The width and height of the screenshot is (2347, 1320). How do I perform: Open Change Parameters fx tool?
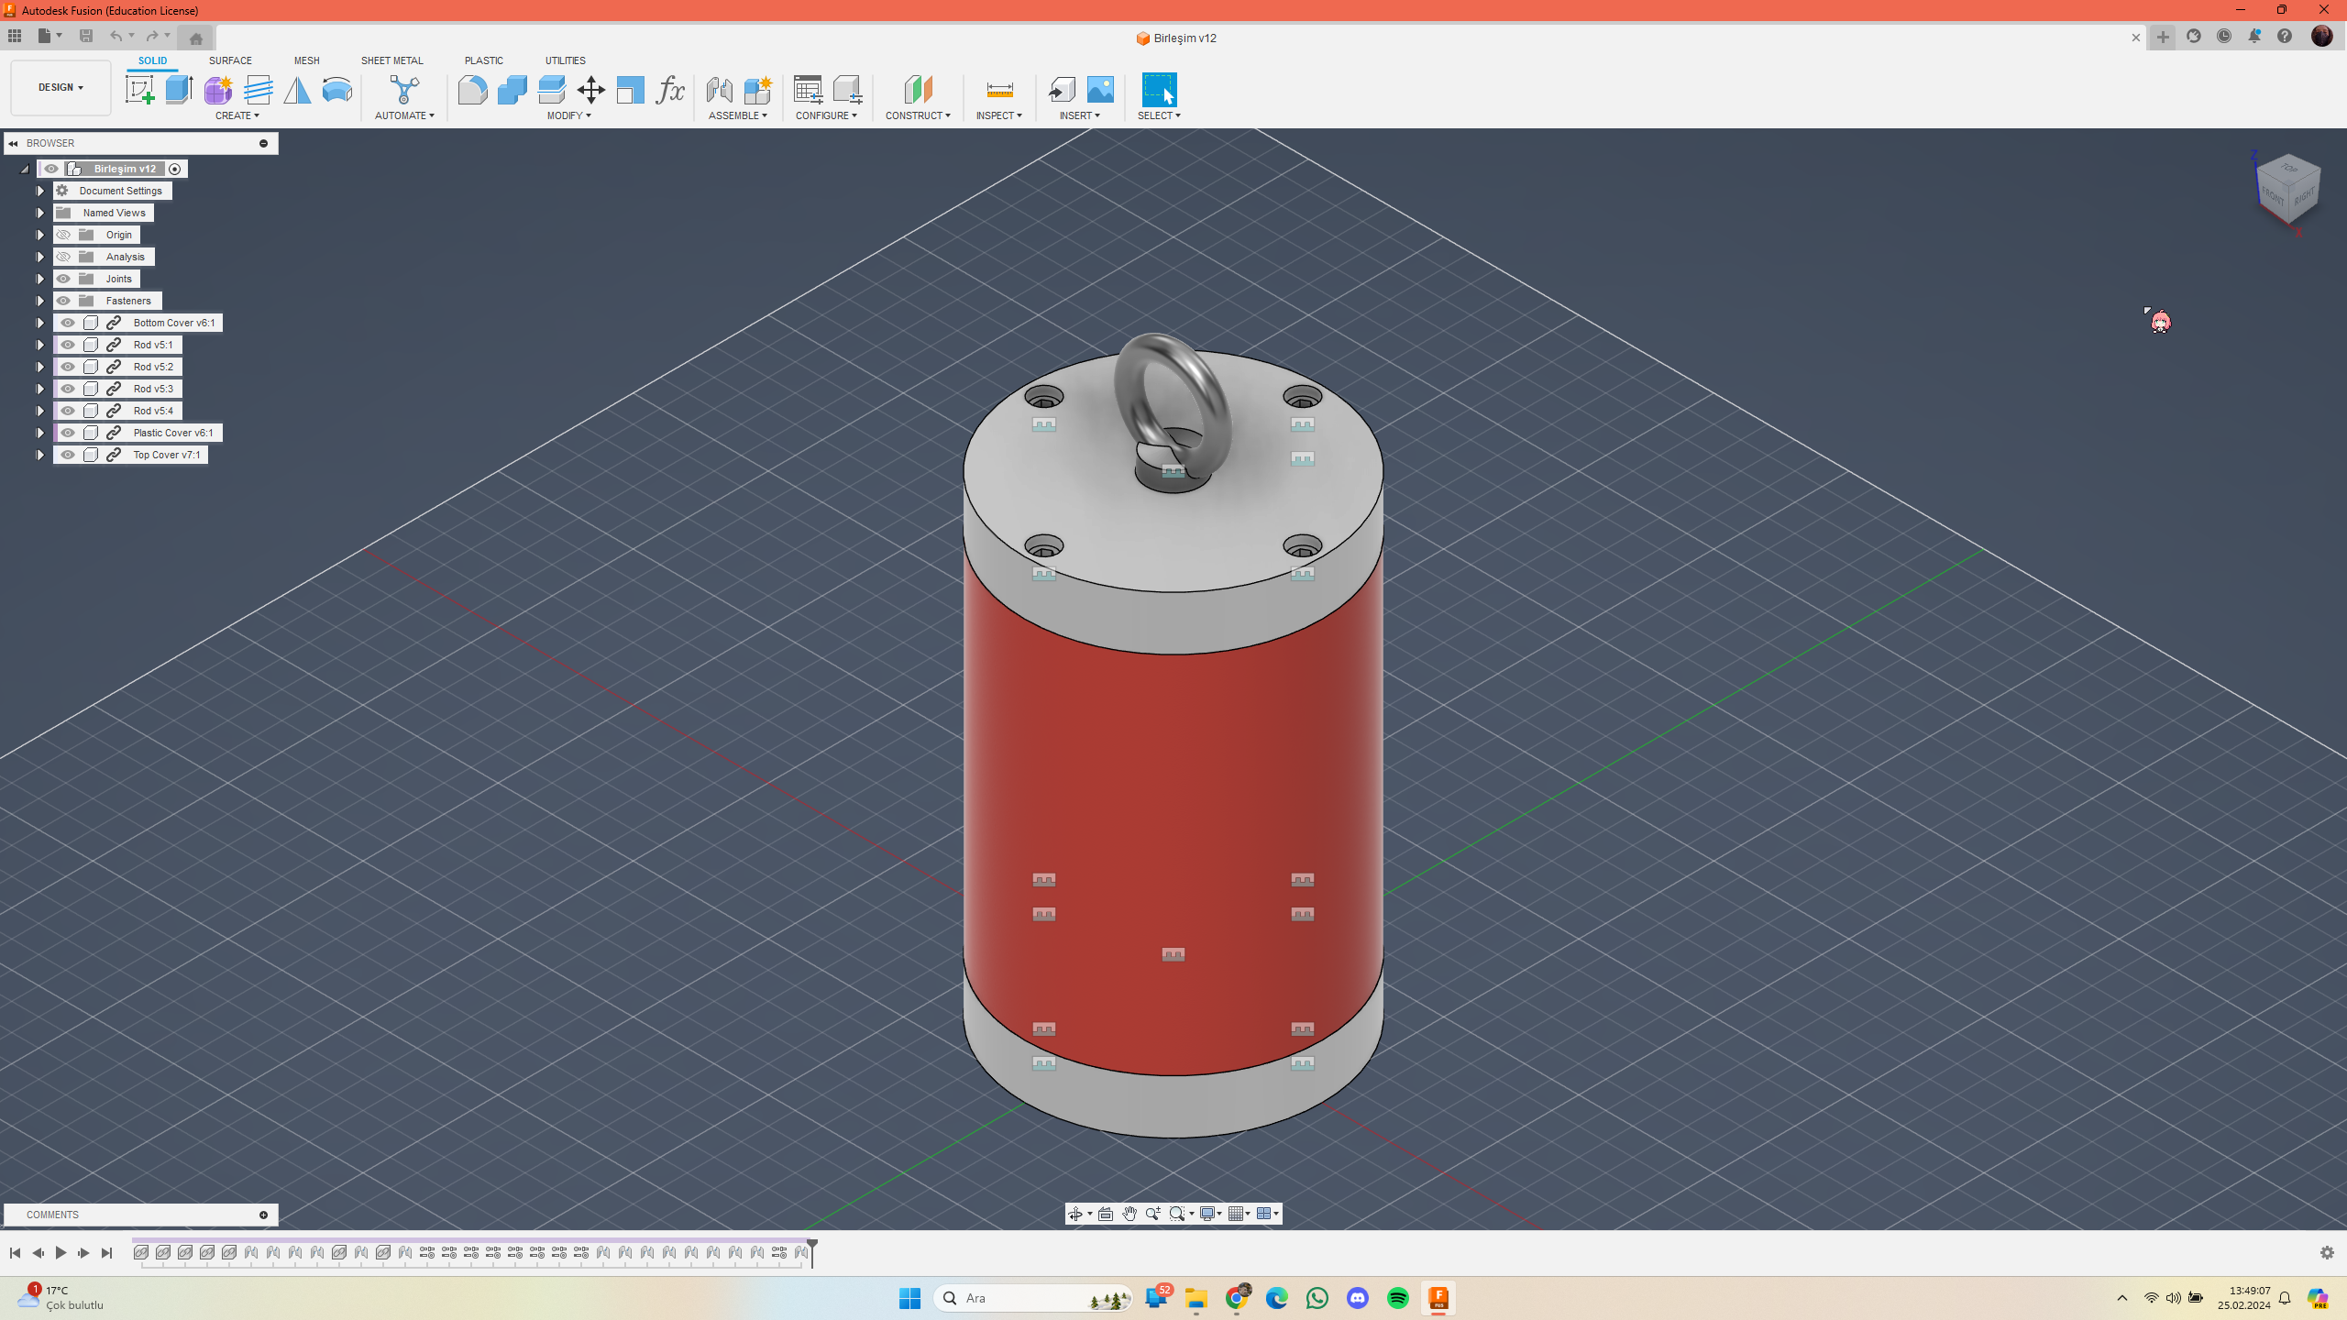(x=670, y=90)
